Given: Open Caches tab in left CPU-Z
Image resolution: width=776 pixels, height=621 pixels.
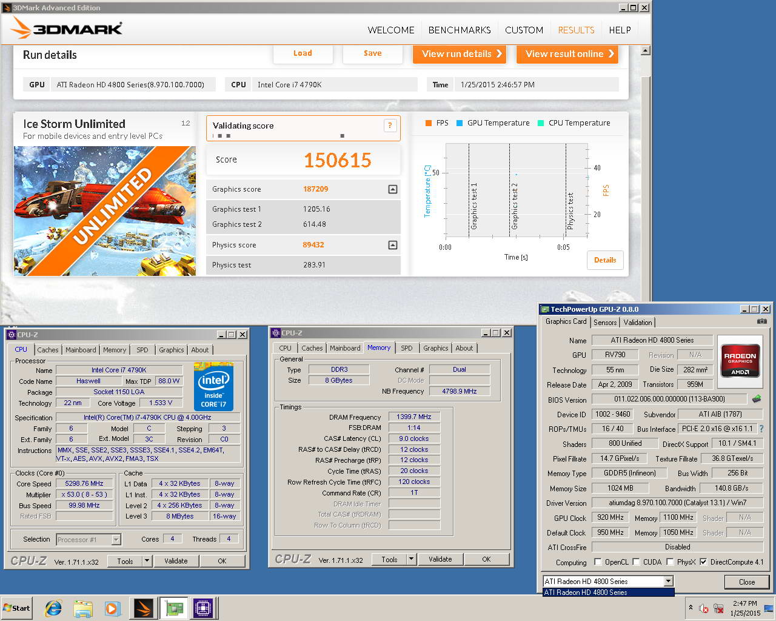Looking at the screenshot, I should click(x=48, y=350).
